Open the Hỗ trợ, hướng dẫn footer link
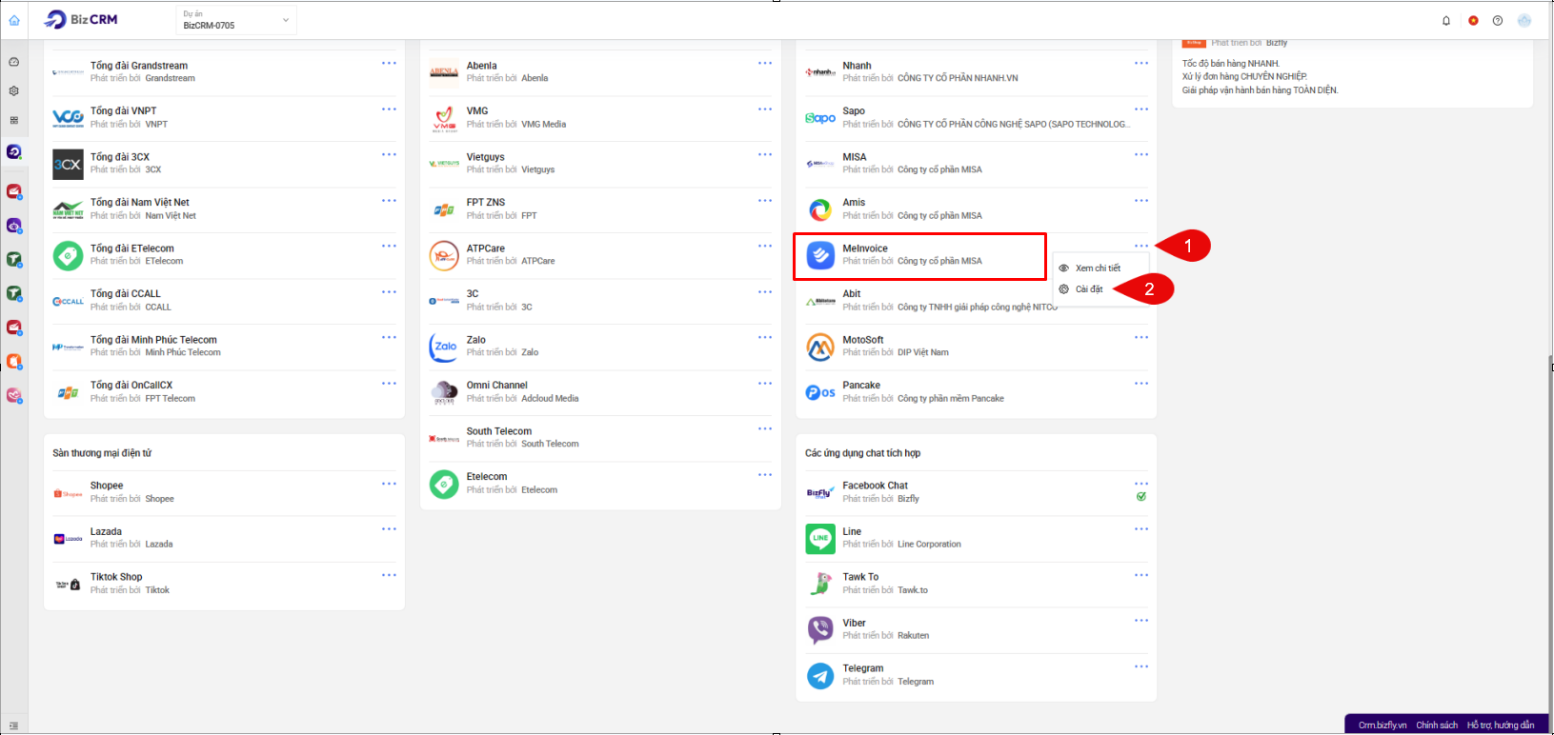This screenshot has width=1554, height=735. pyautogui.click(x=1501, y=725)
